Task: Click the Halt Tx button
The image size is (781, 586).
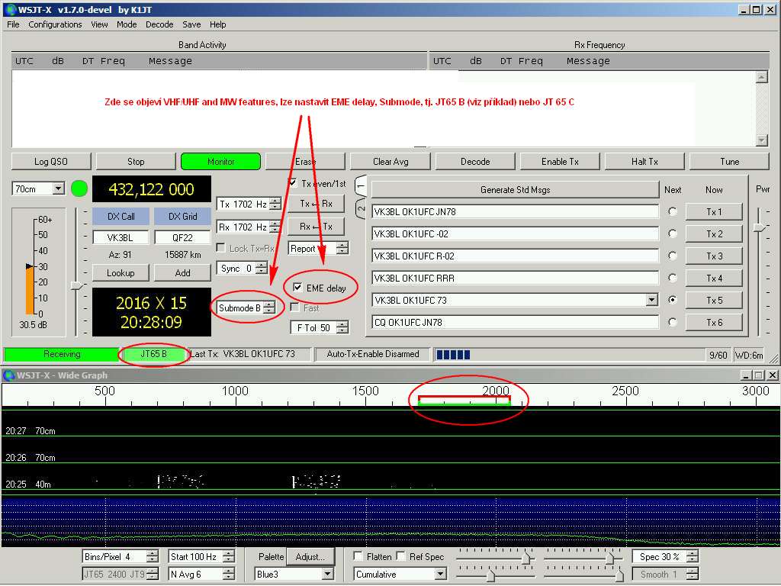Action: pos(644,162)
